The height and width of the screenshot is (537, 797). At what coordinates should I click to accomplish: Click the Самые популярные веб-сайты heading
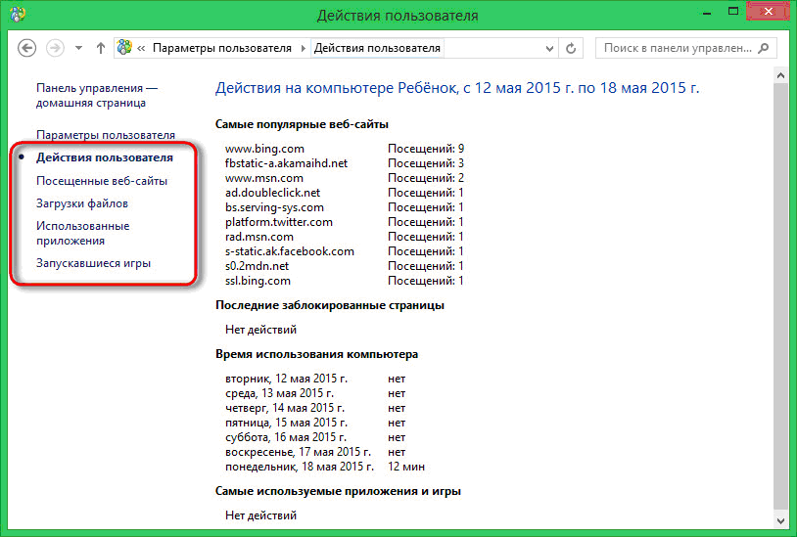[x=302, y=124]
